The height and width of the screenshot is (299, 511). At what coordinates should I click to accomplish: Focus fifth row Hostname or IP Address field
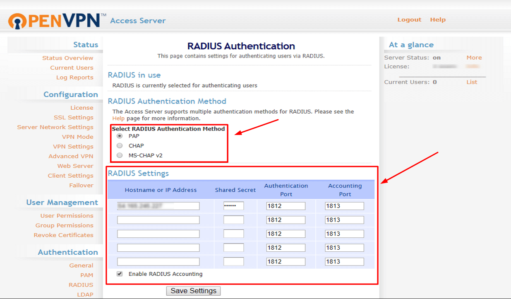click(x=158, y=262)
